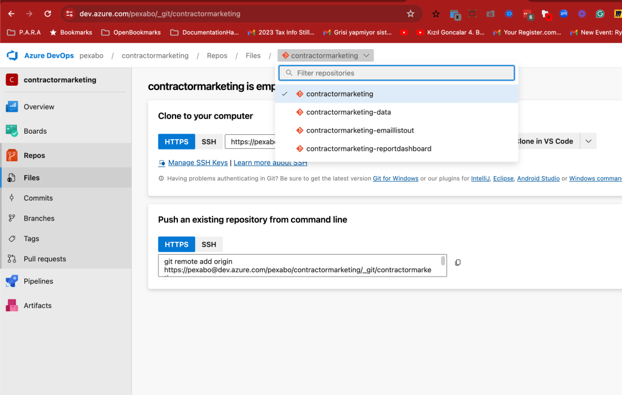
Task: Click the Tags icon in the sidebar
Action: pyautogui.click(x=12, y=239)
